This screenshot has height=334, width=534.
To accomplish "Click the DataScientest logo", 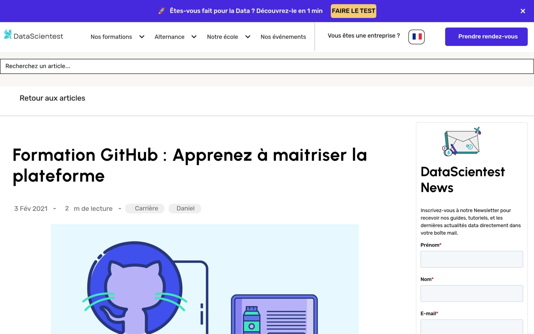I will pos(34,35).
